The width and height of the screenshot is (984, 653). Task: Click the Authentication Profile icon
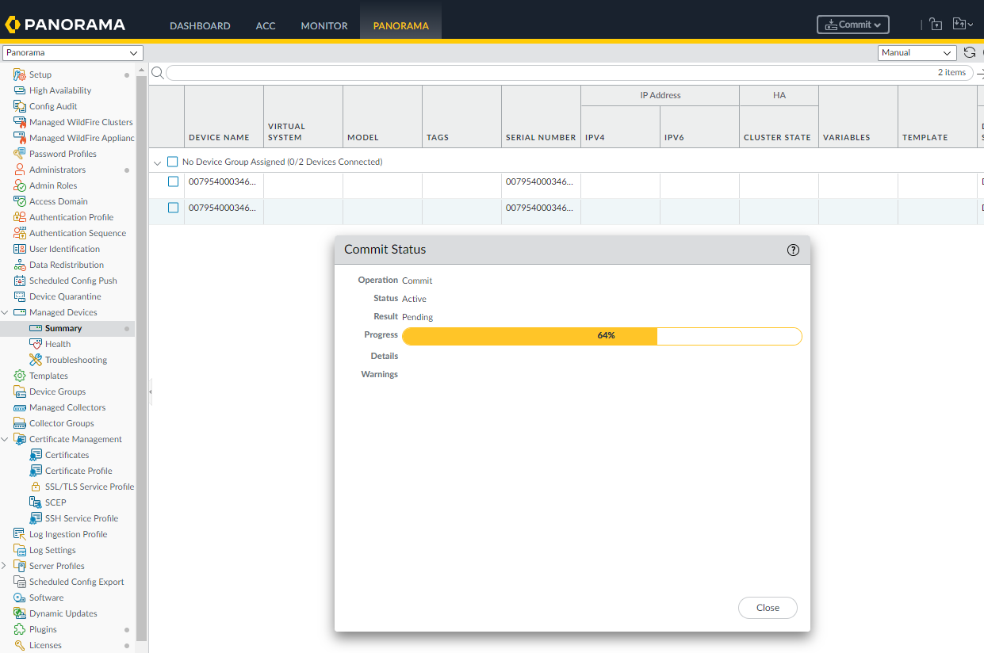(20, 217)
